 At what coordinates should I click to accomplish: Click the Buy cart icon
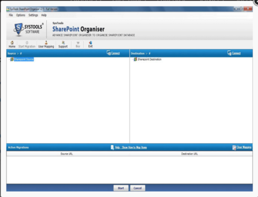click(78, 43)
